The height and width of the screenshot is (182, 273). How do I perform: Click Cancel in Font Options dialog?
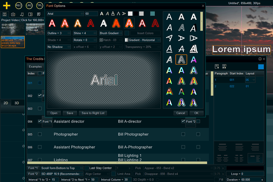point(181,113)
